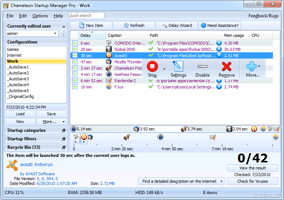284x200 pixels.
Task: Open the Options menu
Action: coord(40,16)
